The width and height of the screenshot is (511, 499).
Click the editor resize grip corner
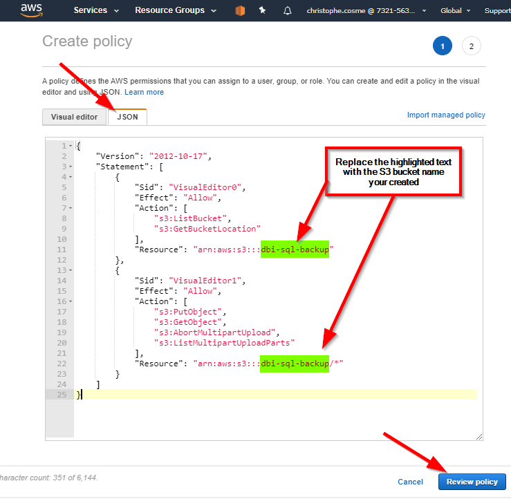tap(479, 437)
